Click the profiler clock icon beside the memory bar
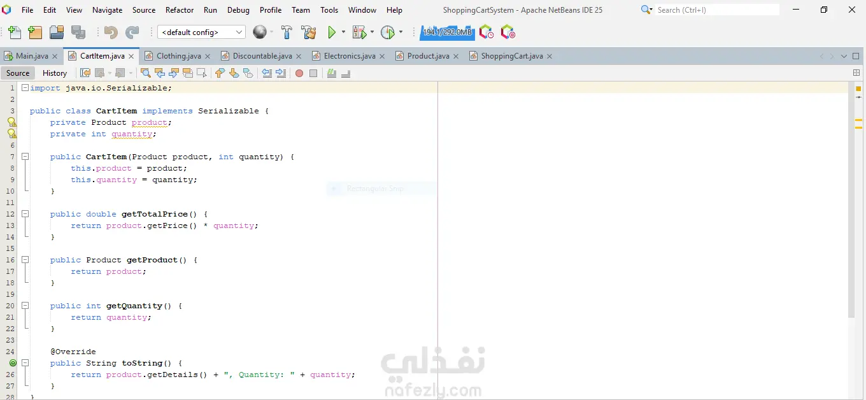The width and height of the screenshot is (866, 400). pyautogui.click(x=486, y=32)
